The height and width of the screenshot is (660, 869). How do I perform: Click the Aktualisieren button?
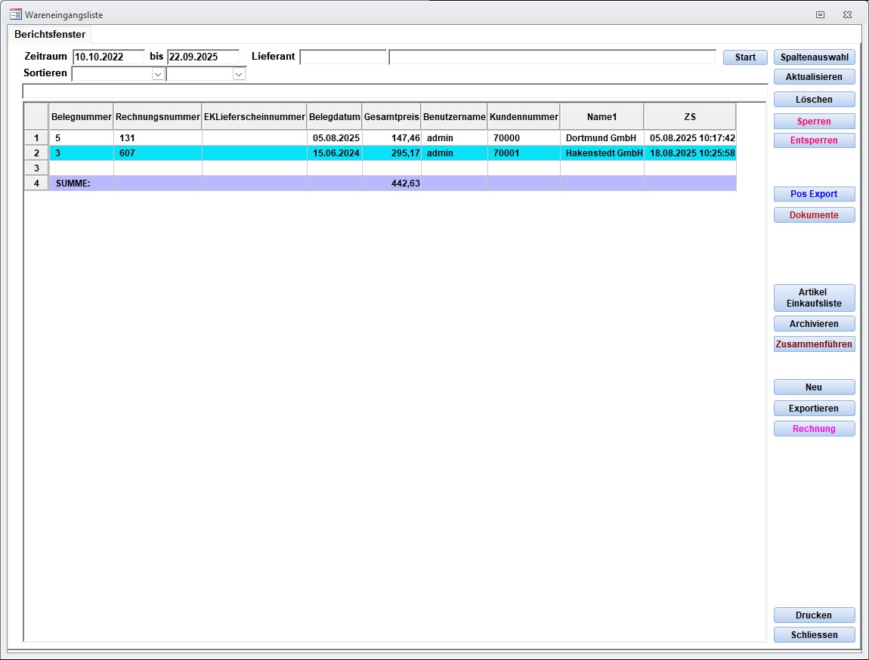click(814, 77)
